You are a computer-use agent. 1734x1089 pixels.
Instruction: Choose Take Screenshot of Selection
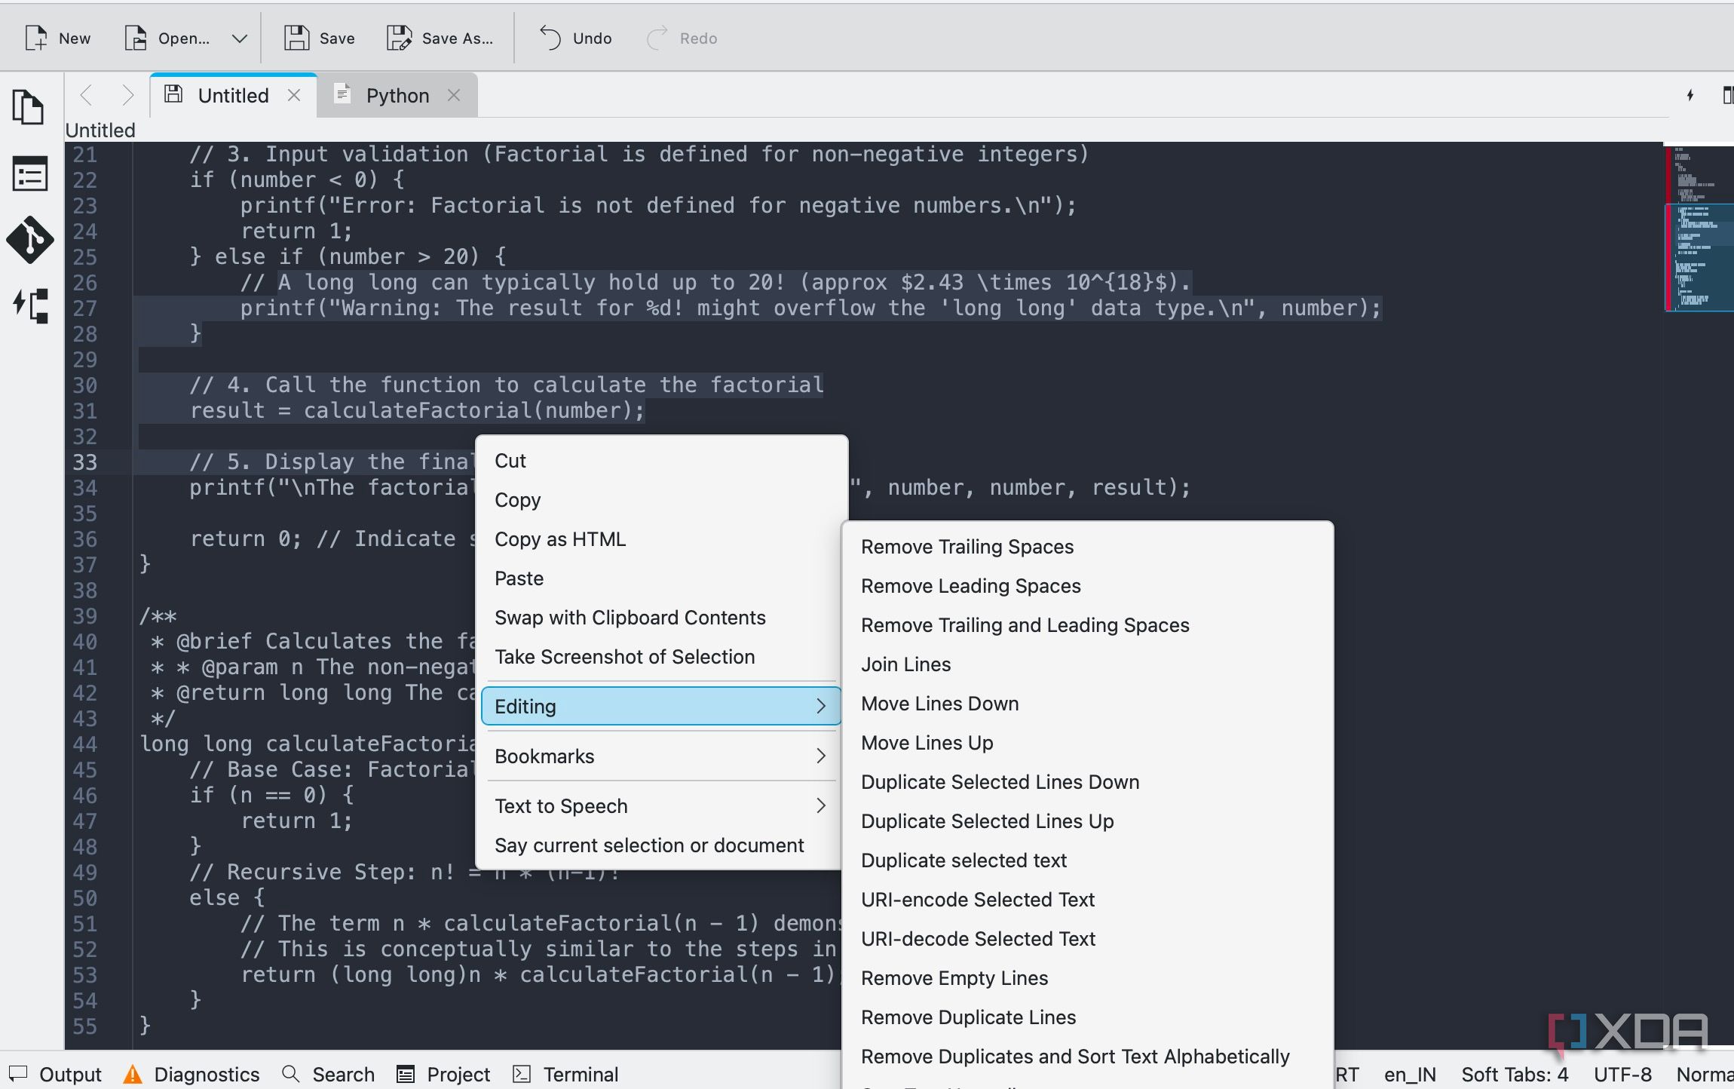point(661,657)
